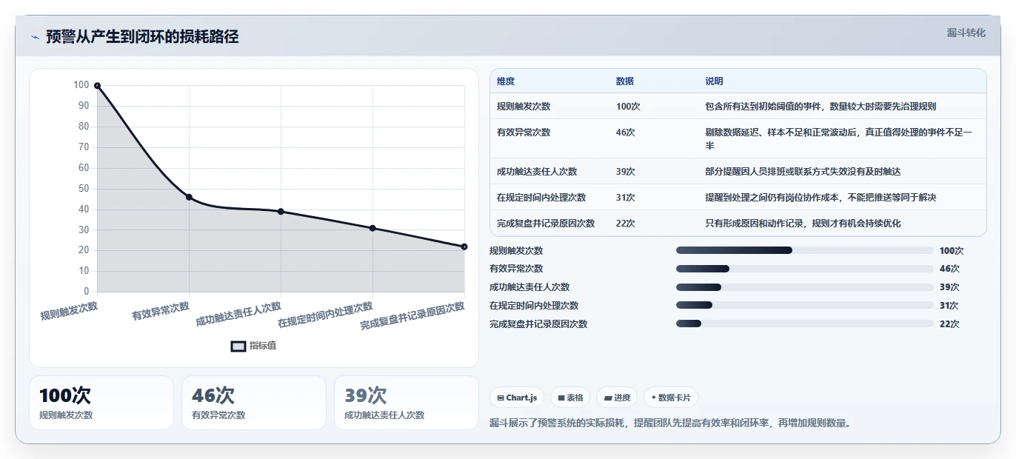
Task: Open the 46次 有效异常次数 data card
Action: point(254,403)
